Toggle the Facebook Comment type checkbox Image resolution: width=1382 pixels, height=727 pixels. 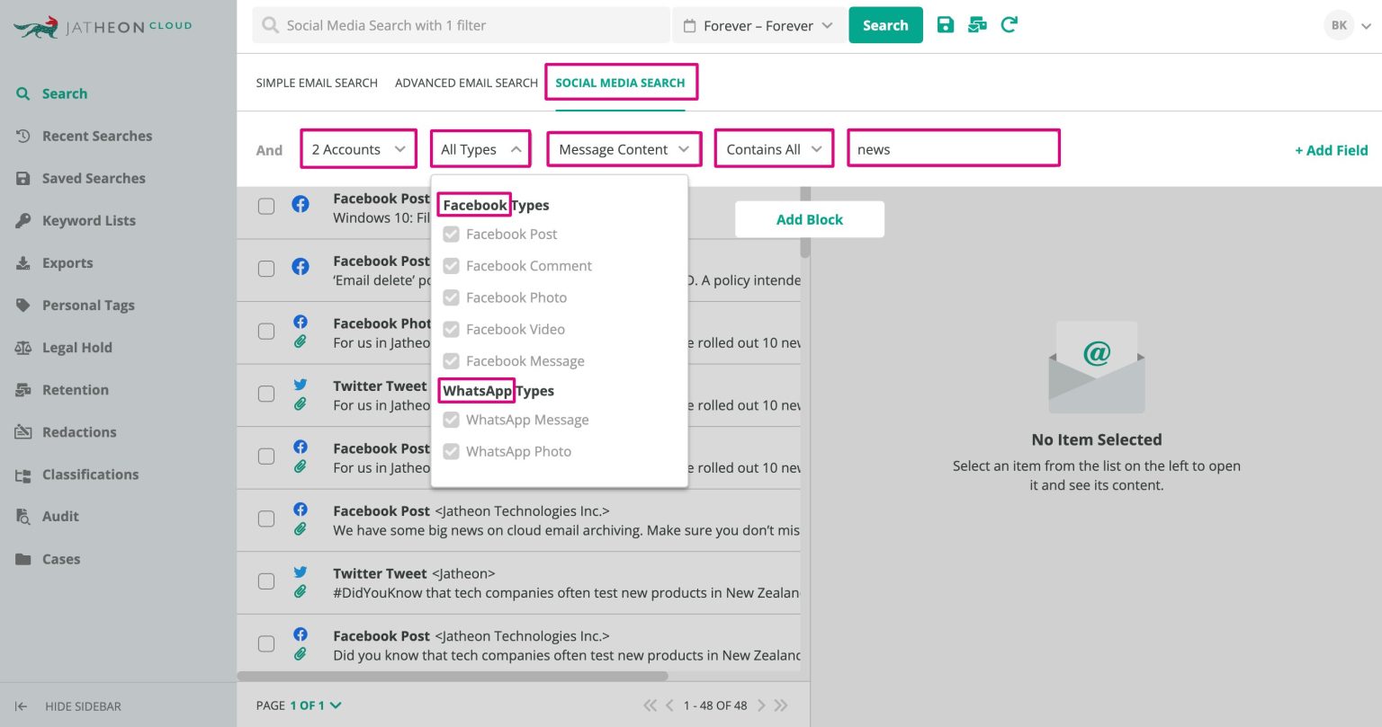pyautogui.click(x=451, y=266)
